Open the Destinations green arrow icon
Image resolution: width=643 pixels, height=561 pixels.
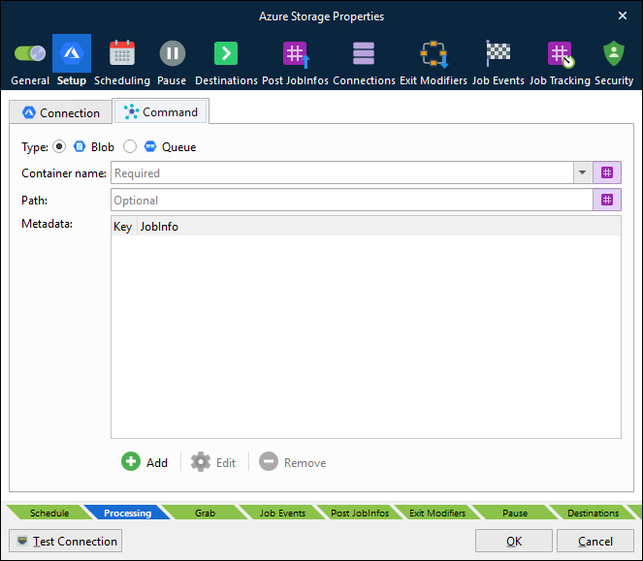click(x=226, y=53)
